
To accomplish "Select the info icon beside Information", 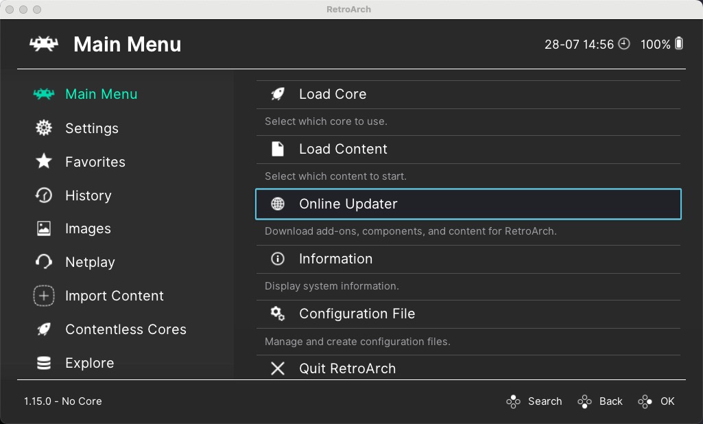I will pos(277,259).
